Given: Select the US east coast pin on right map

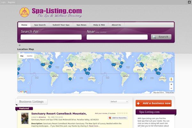Looking at the screenshot, I should (122, 63).
